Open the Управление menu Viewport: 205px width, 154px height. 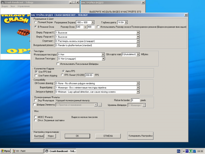[x=23, y=6]
